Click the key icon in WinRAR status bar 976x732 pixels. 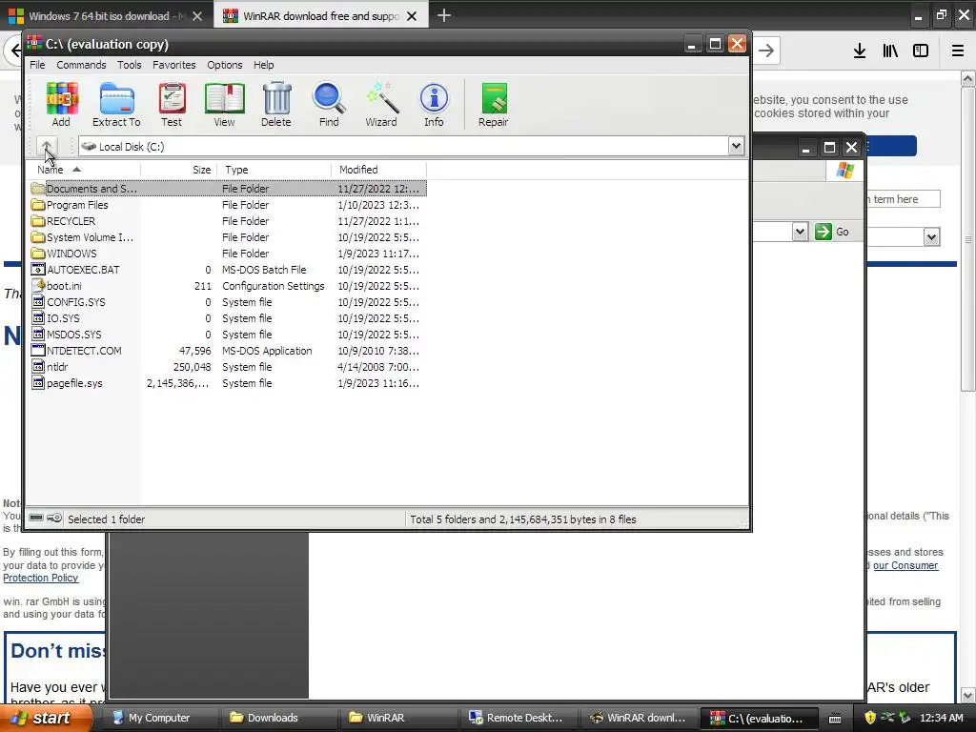tap(54, 518)
